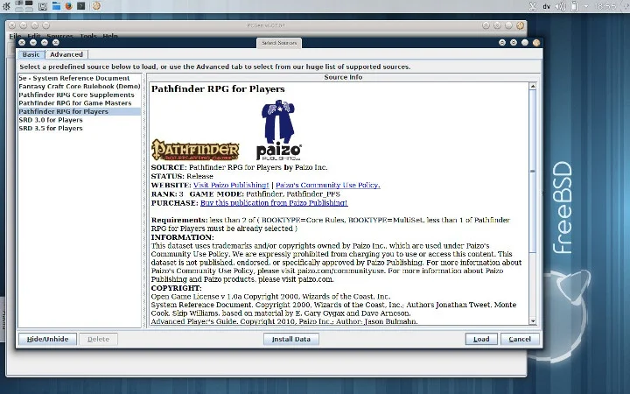Open the volume control in the tray
630x394 pixels.
pyautogui.click(x=560, y=6)
